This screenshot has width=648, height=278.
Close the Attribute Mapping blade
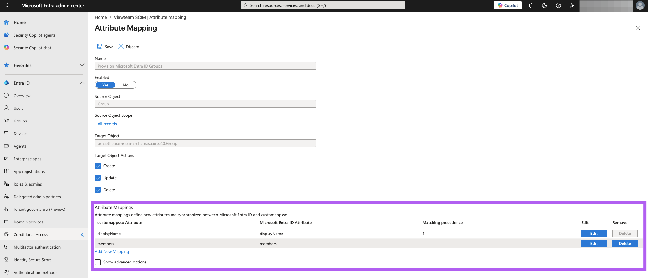638,28
